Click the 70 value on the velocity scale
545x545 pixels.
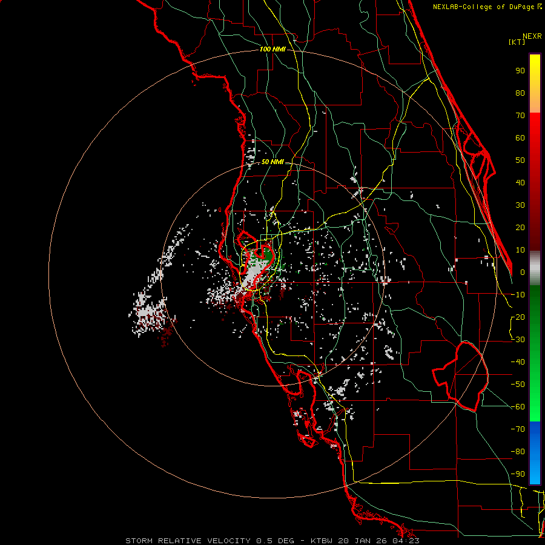pyautogui.click(x=520, y=116)
